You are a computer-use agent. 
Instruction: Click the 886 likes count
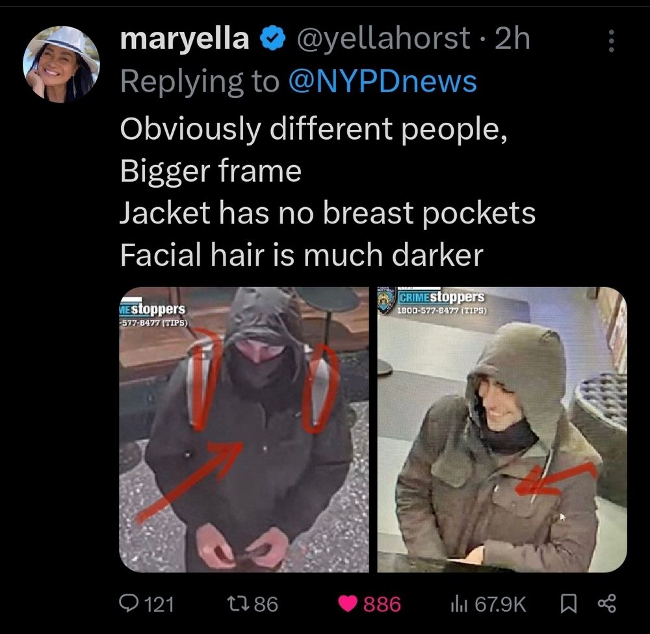382,604
